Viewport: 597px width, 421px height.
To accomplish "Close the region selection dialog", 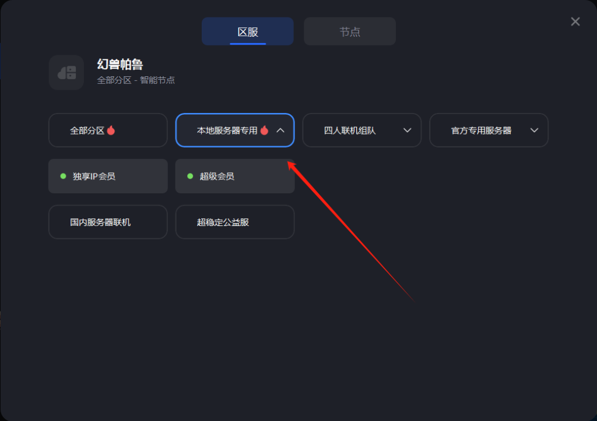I will tap(575, 22).
